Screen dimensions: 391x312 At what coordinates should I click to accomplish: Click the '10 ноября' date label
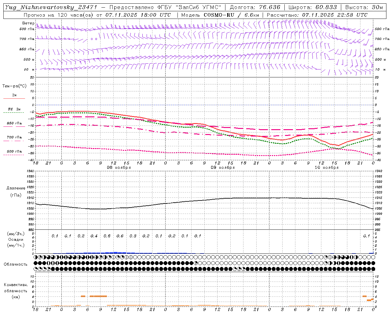pos(327,168)
